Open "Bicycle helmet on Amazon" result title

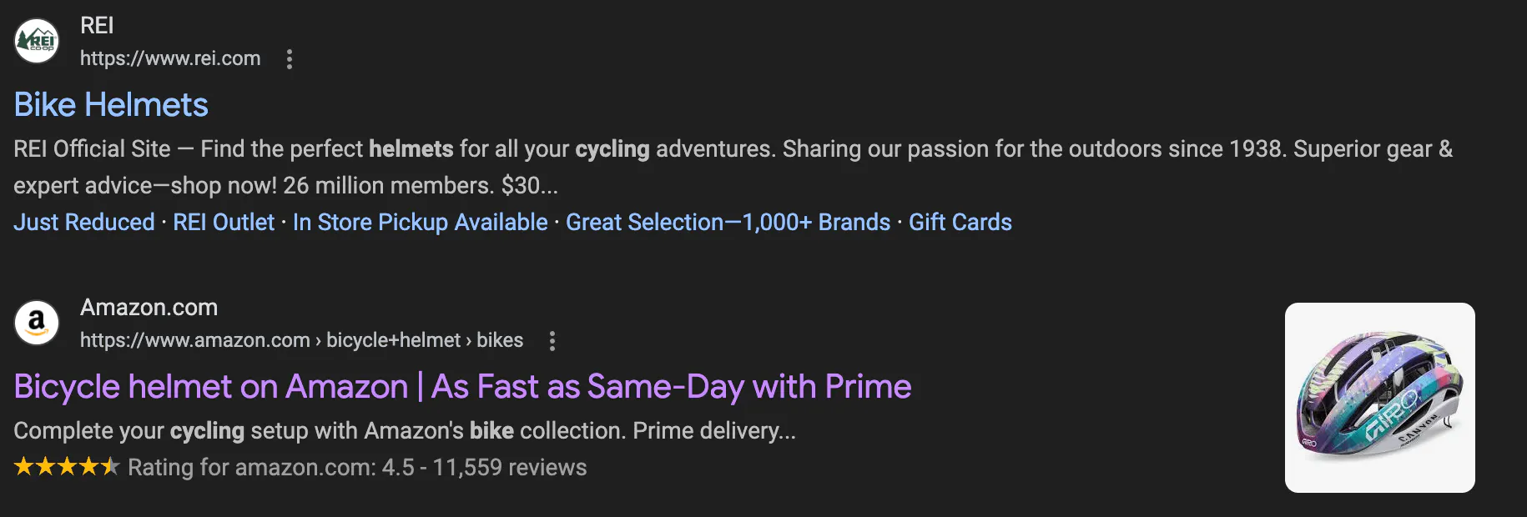click(x=462, y=387)
